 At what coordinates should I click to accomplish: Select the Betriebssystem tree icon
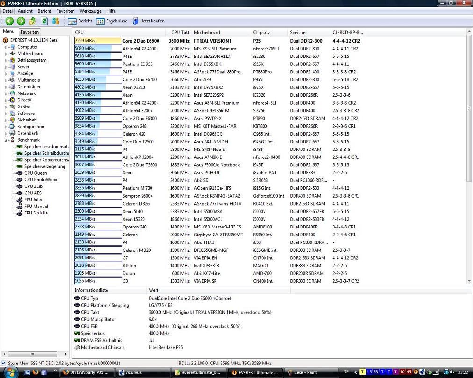[x=12, y=60]
